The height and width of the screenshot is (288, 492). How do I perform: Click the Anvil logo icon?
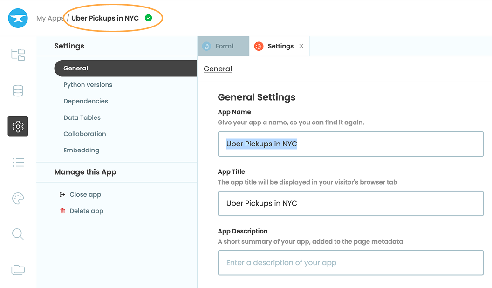tap(18, 18)
